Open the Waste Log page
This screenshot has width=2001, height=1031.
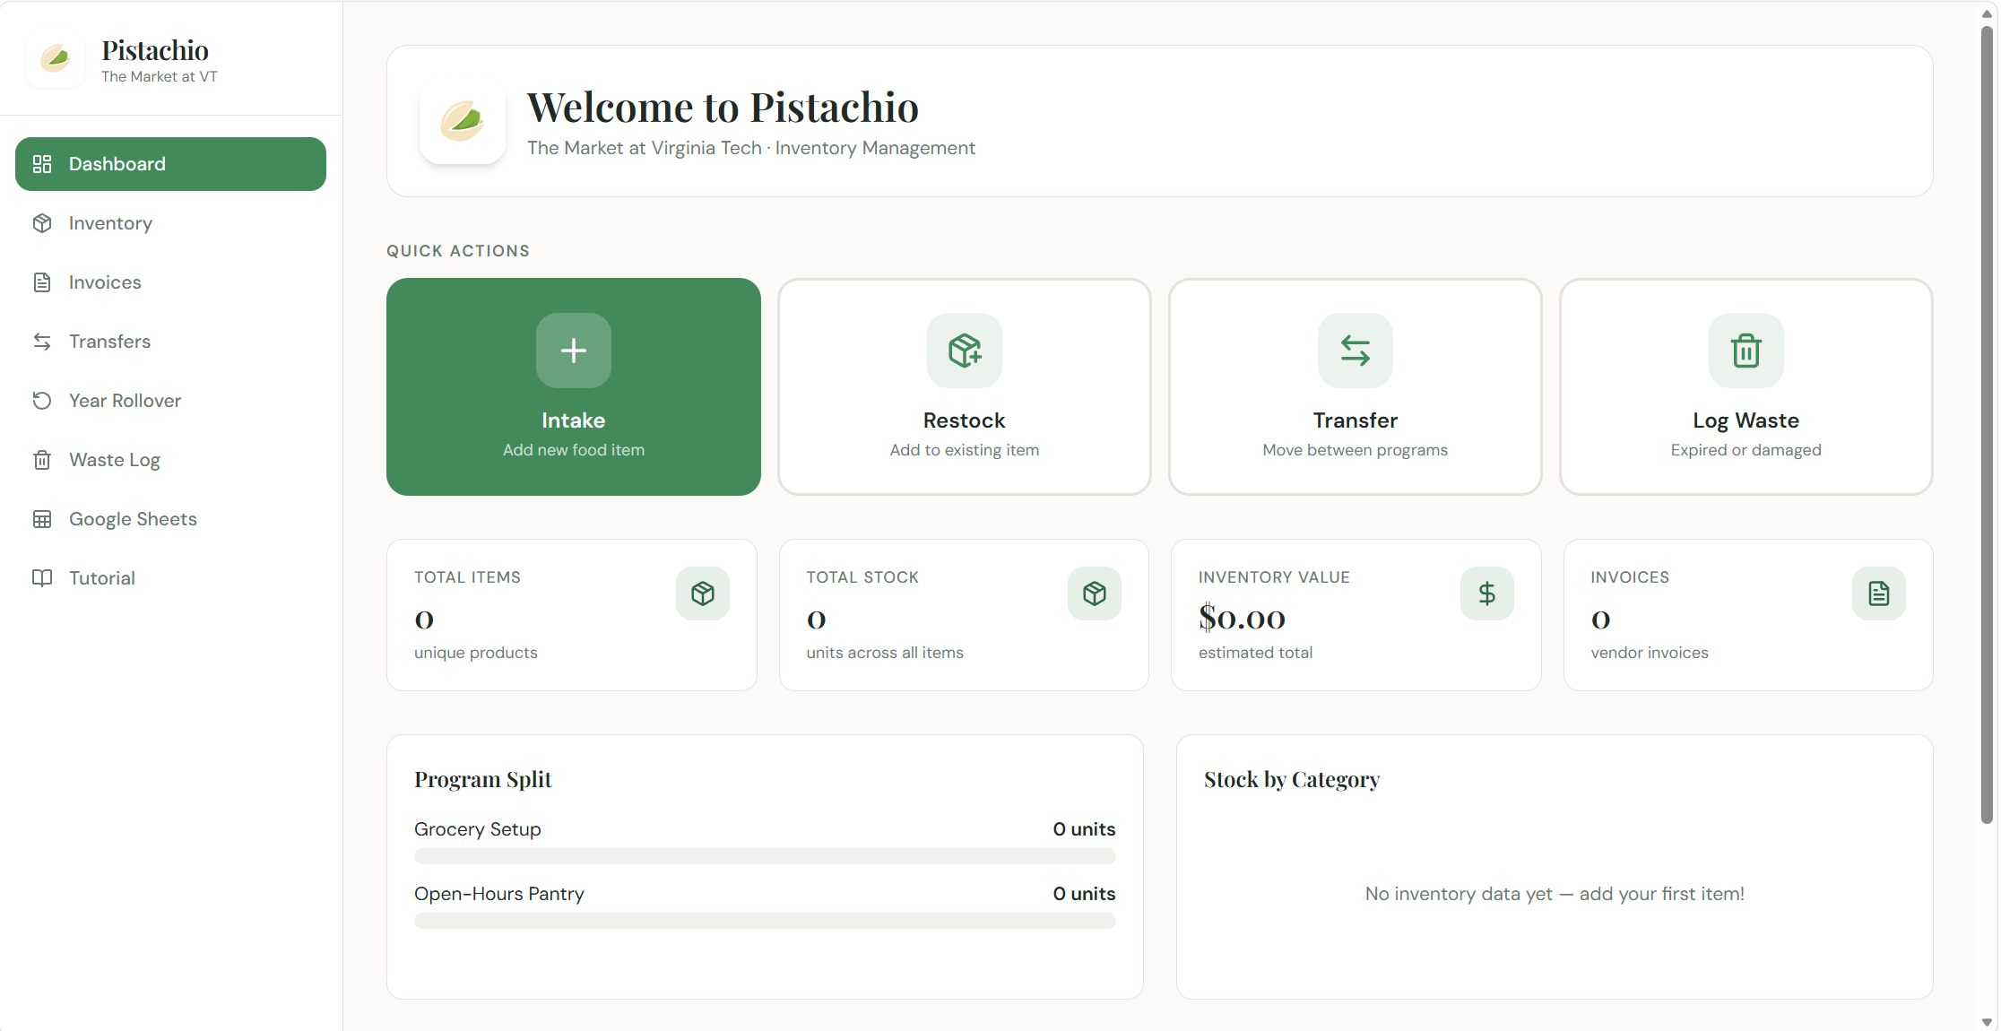(x=114, y=460)
